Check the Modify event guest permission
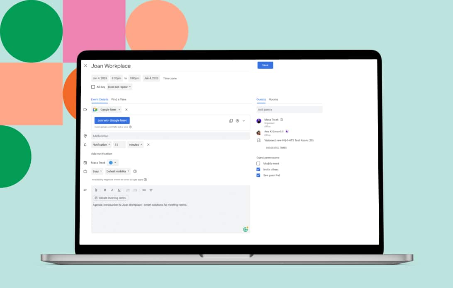 [258, 163]
